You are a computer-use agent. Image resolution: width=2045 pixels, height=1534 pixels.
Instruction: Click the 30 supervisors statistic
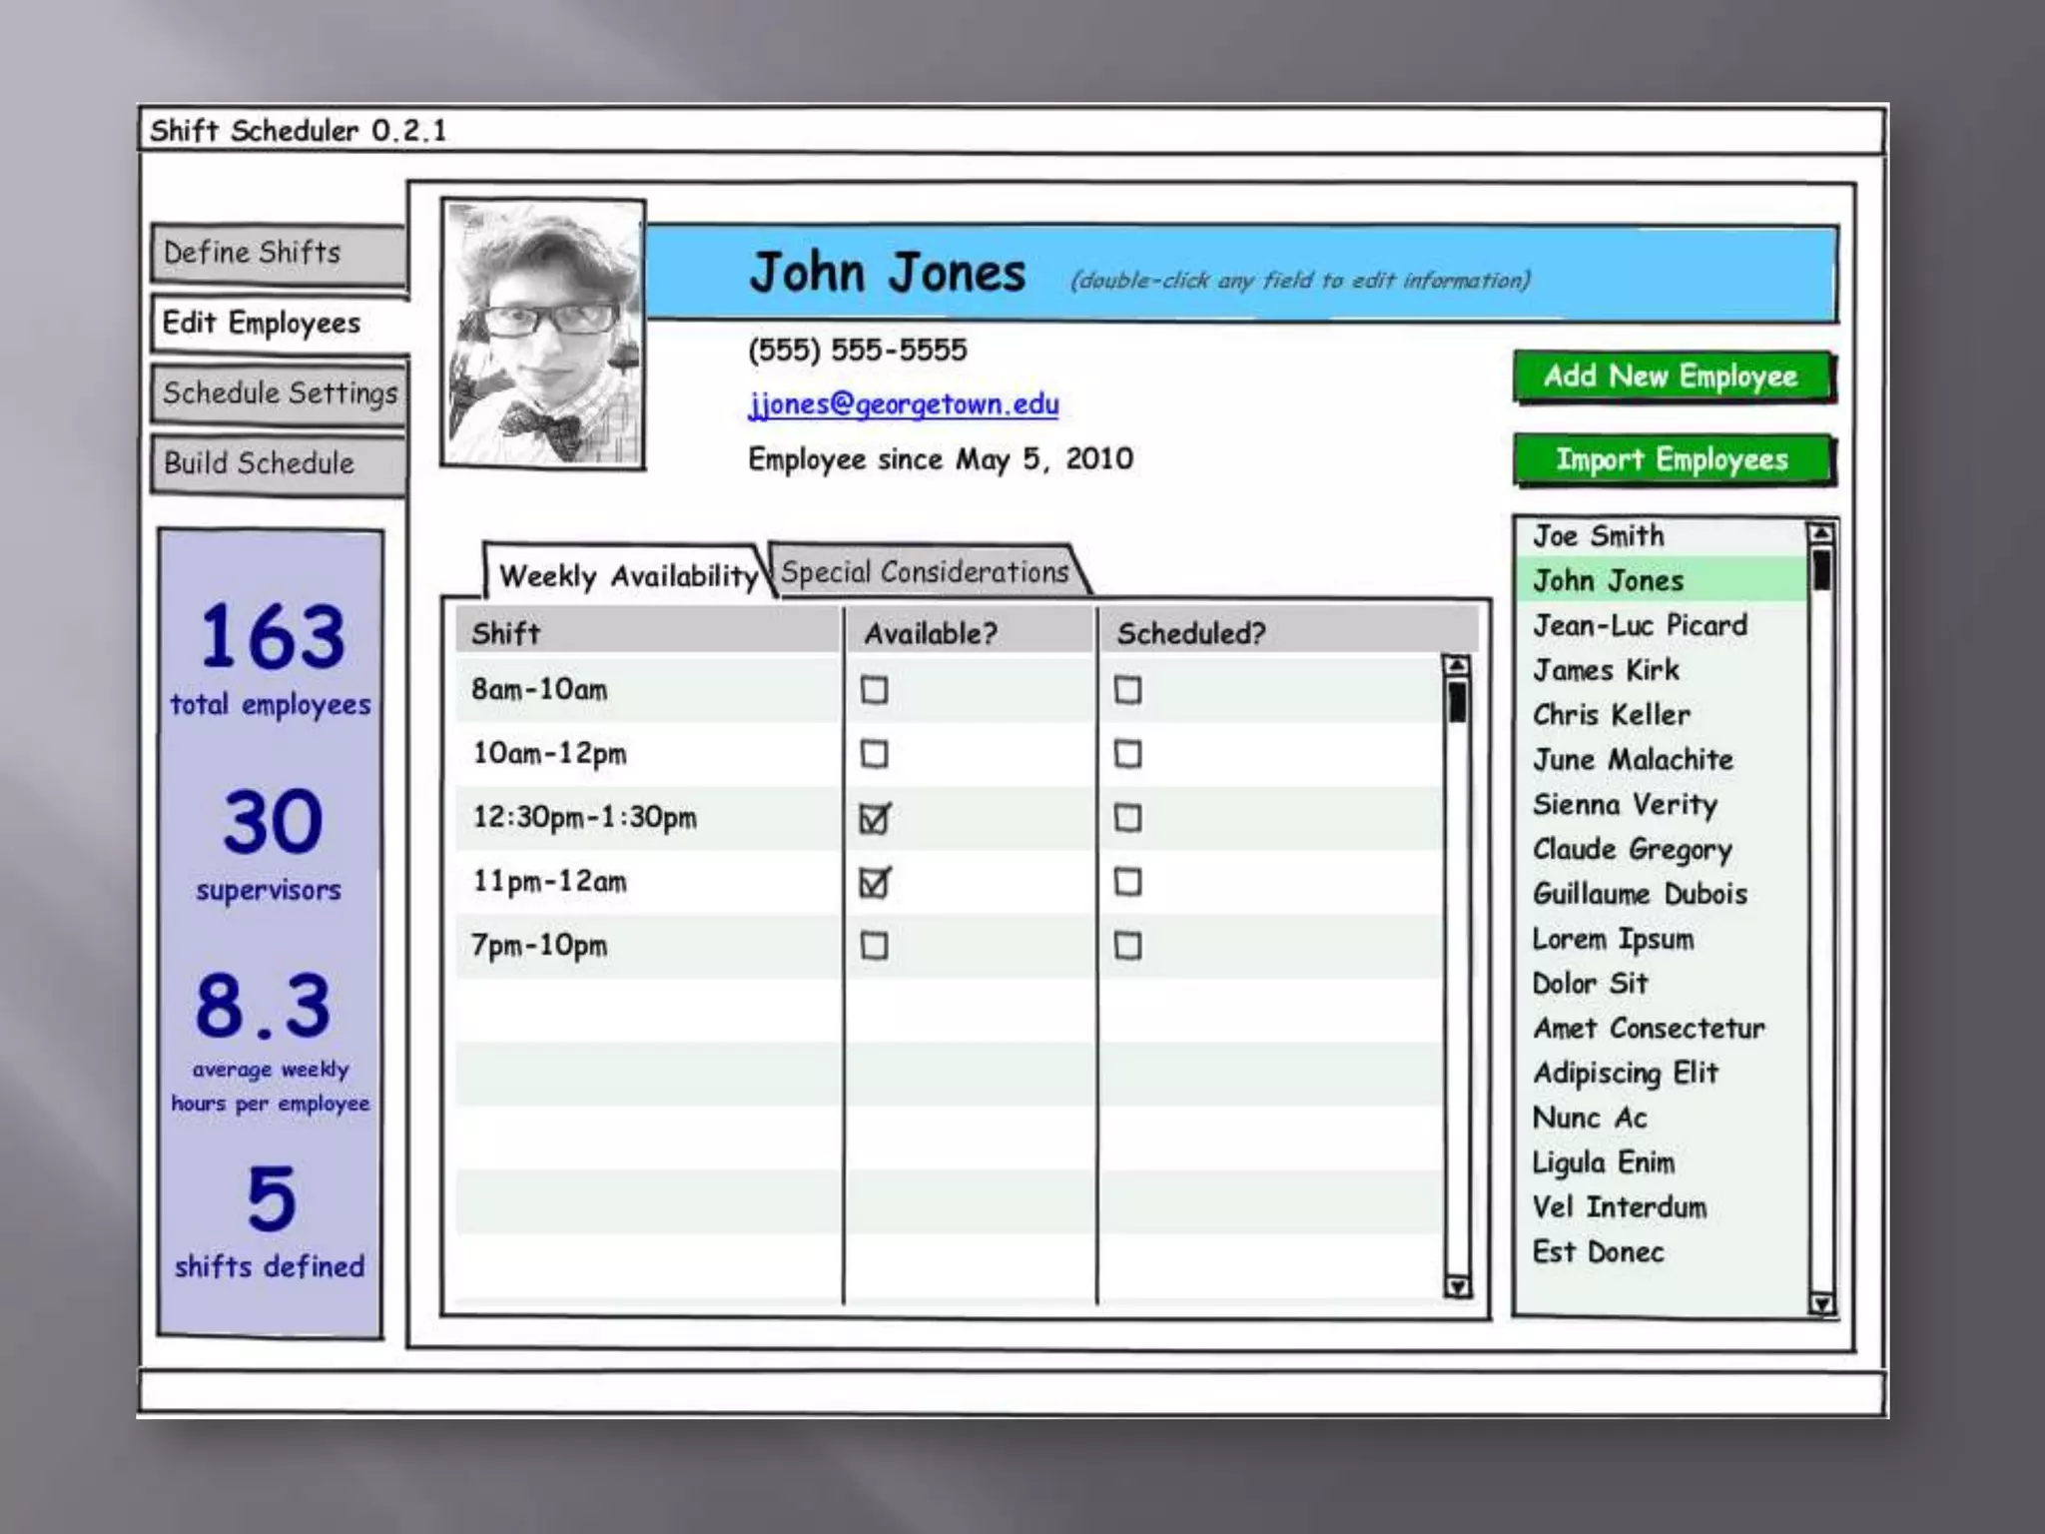click(270, 845)
